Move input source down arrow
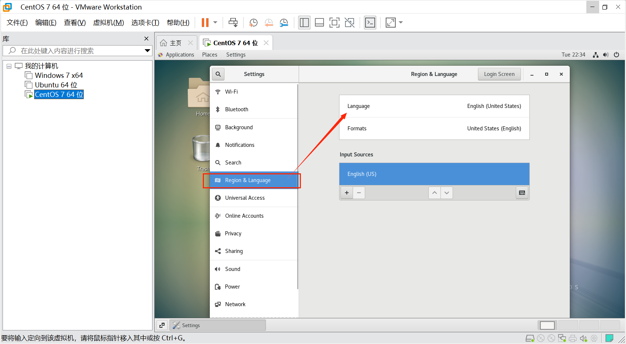This screenshot has width=626, height=344. [x=447, y=193]
